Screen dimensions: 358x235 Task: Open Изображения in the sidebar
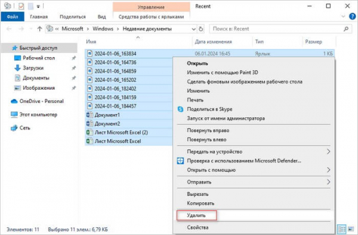(39, 88)
